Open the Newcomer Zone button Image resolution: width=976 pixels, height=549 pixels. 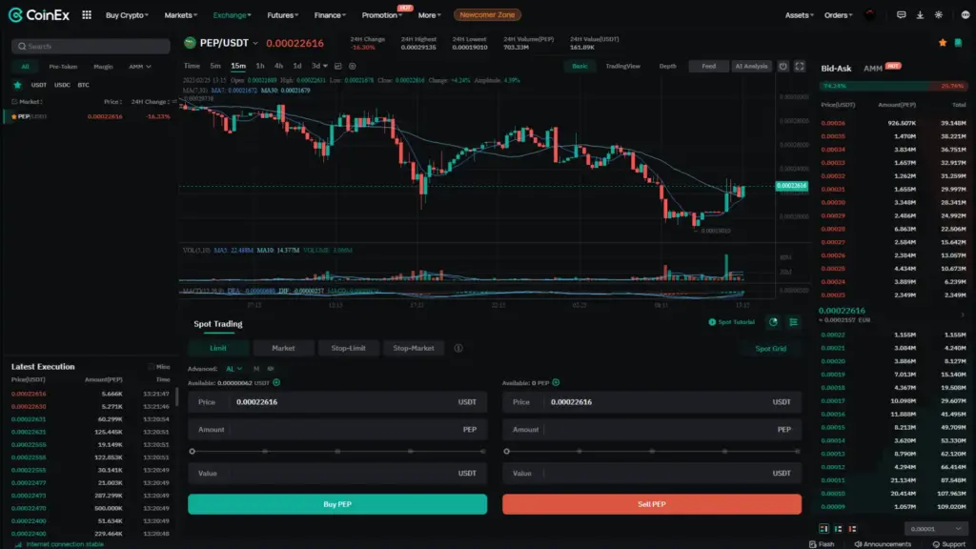click(487, 15)
